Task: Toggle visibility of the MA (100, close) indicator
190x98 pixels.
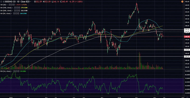Action: click(x=15, y=8)
